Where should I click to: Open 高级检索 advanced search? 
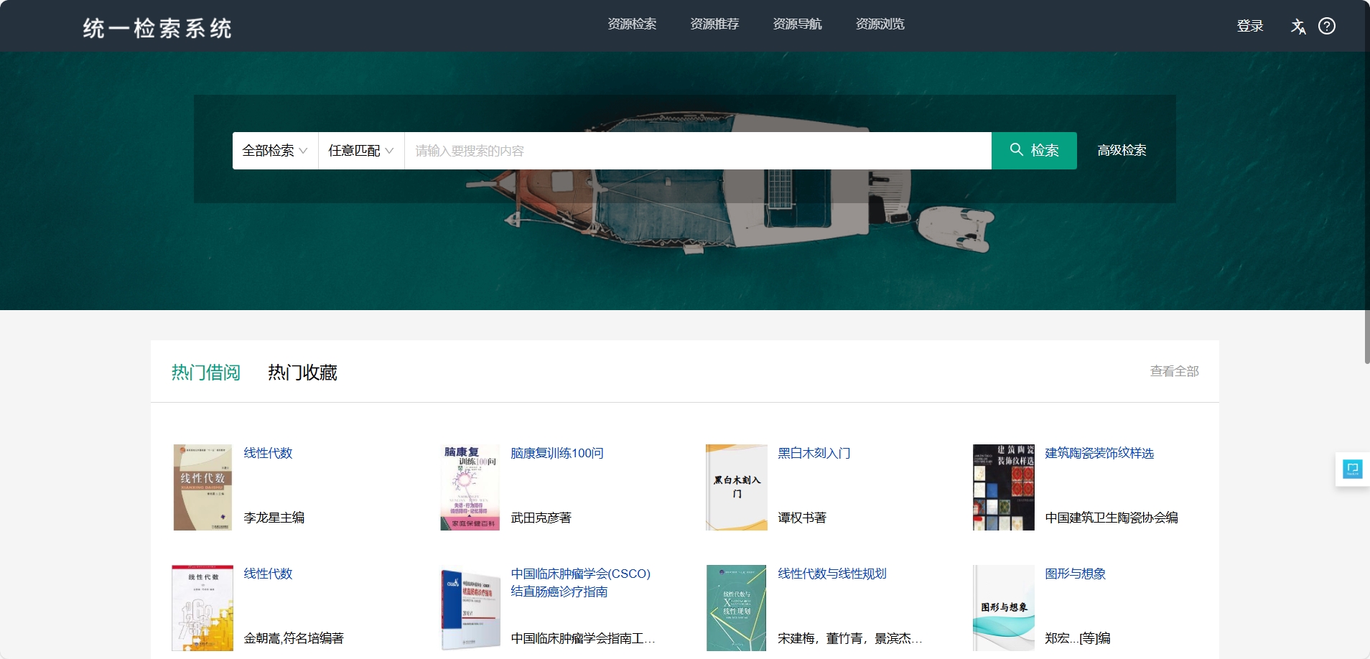pos(1121,151)
